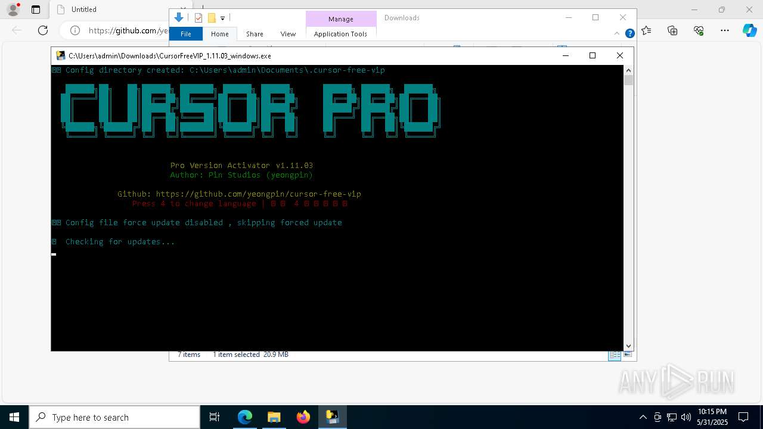Switch Explorer to large icons view
763x429 pixels.
tap(627, 355)
